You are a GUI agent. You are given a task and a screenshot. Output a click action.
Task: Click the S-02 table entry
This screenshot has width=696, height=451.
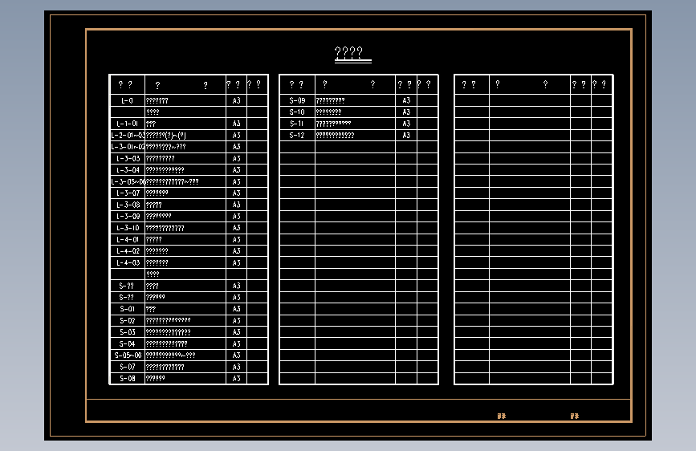[x=127, y=320]
